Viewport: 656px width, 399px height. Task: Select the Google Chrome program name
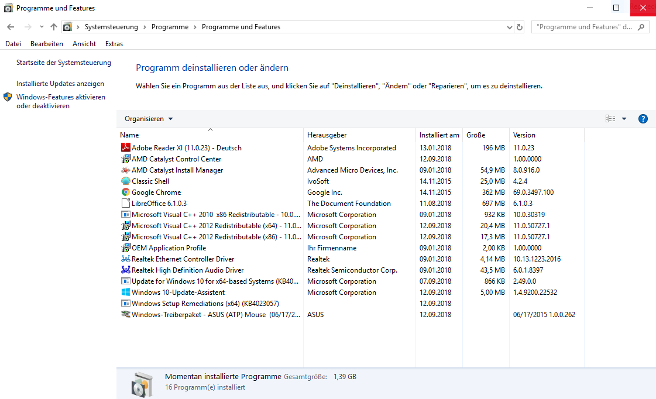[156, 192]
